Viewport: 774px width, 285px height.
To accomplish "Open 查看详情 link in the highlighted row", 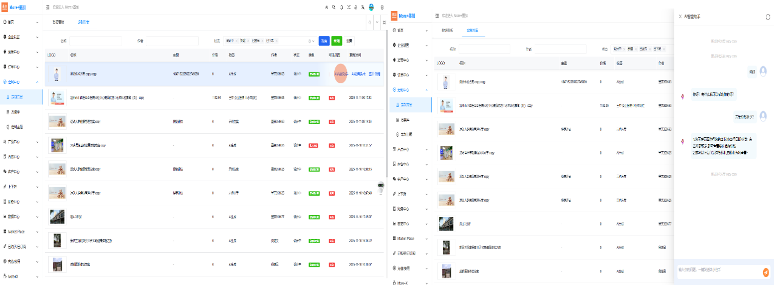I will 375,74.
